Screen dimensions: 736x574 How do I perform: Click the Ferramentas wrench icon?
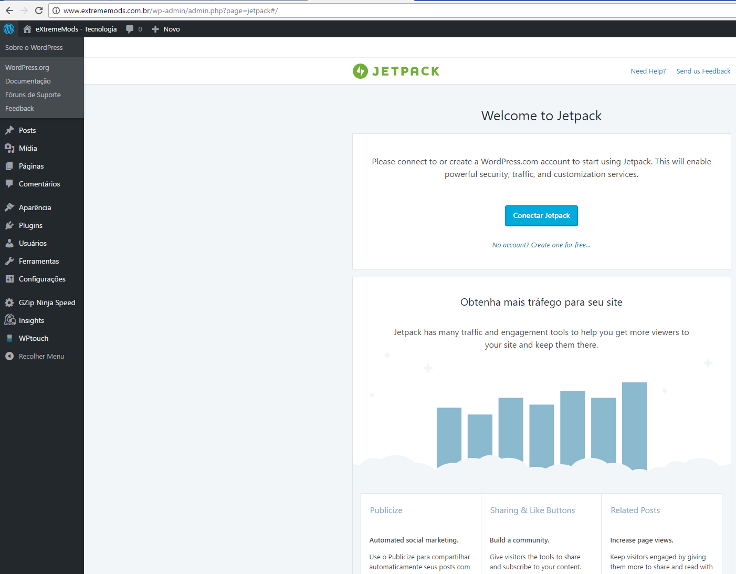tap(9, 261)
